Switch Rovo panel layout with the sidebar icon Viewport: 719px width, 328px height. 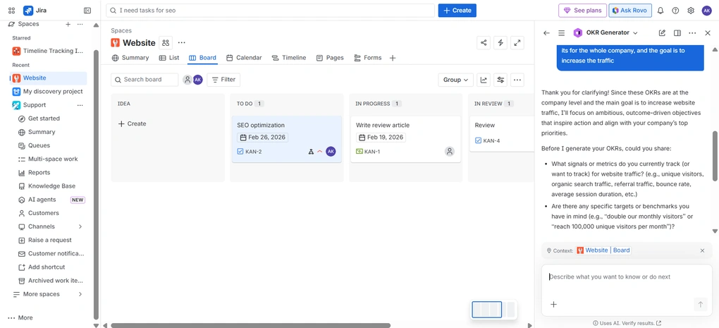677,33
